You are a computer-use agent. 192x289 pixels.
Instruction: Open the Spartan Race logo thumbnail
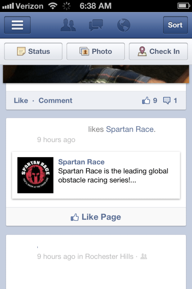[35, 175]
